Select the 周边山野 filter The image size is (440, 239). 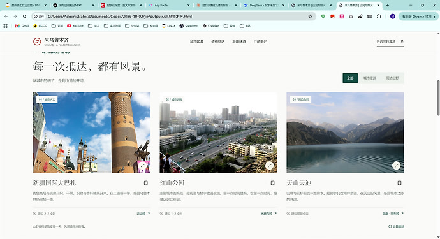392,78
